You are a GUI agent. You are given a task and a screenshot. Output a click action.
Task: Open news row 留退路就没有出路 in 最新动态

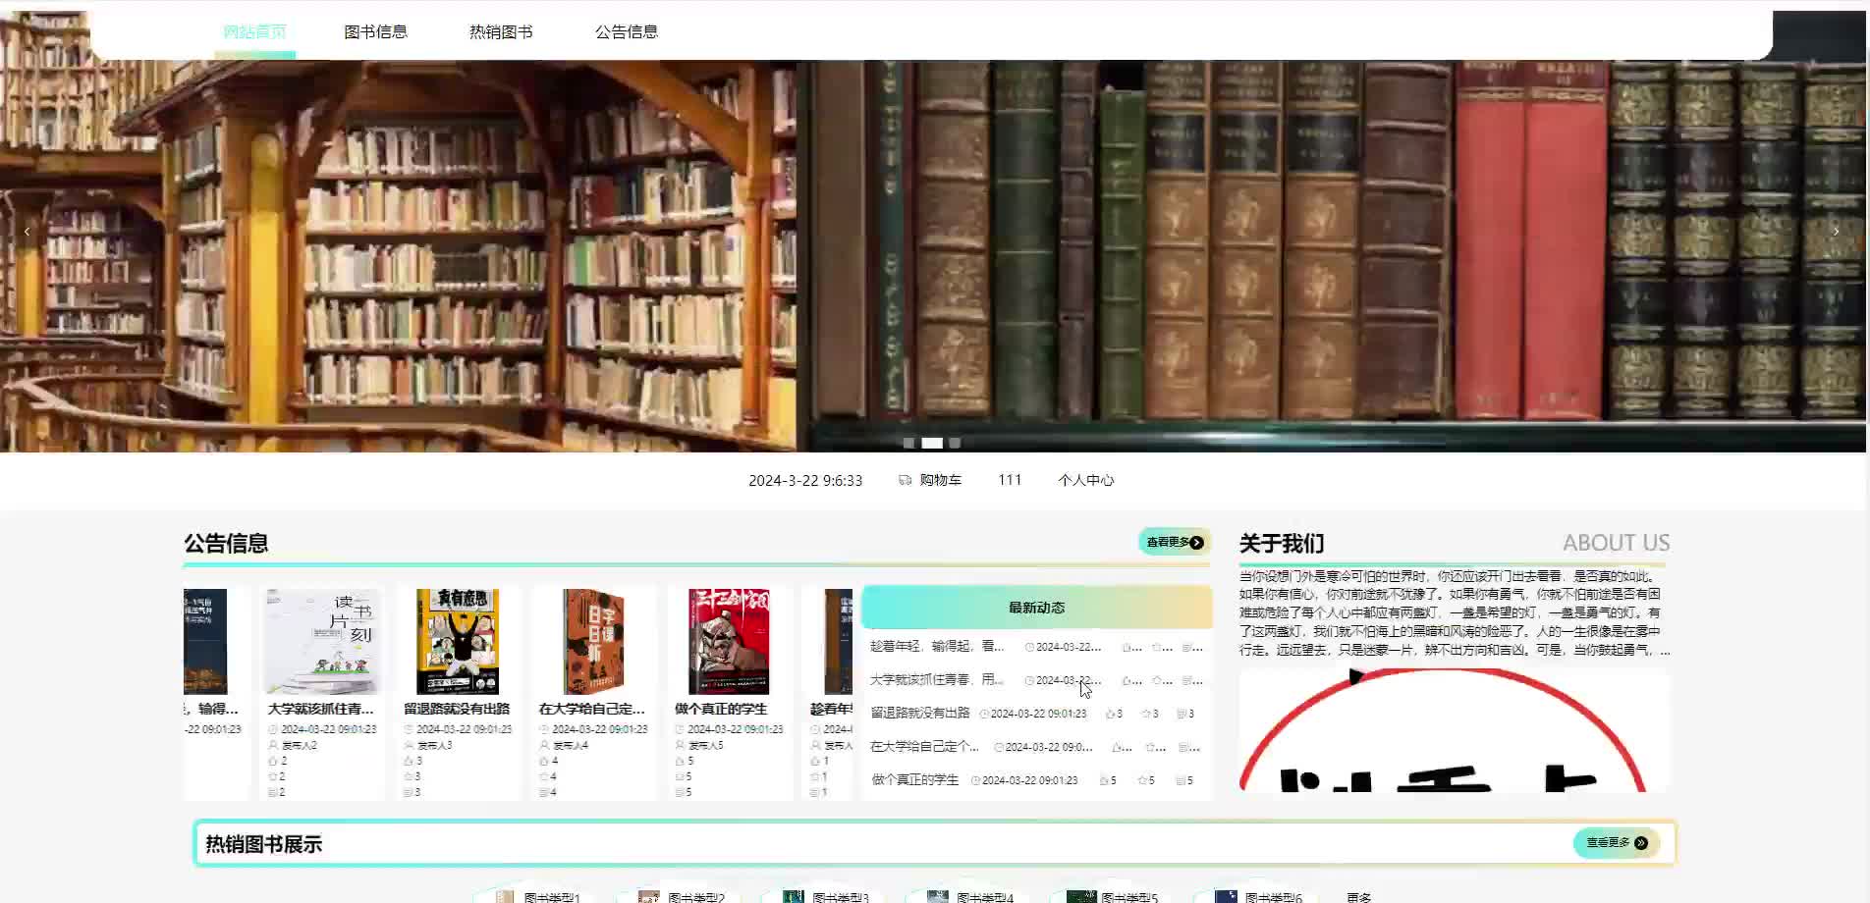coord(1037,714)
